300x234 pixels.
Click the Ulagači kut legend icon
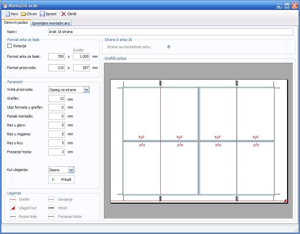[13, 208]
